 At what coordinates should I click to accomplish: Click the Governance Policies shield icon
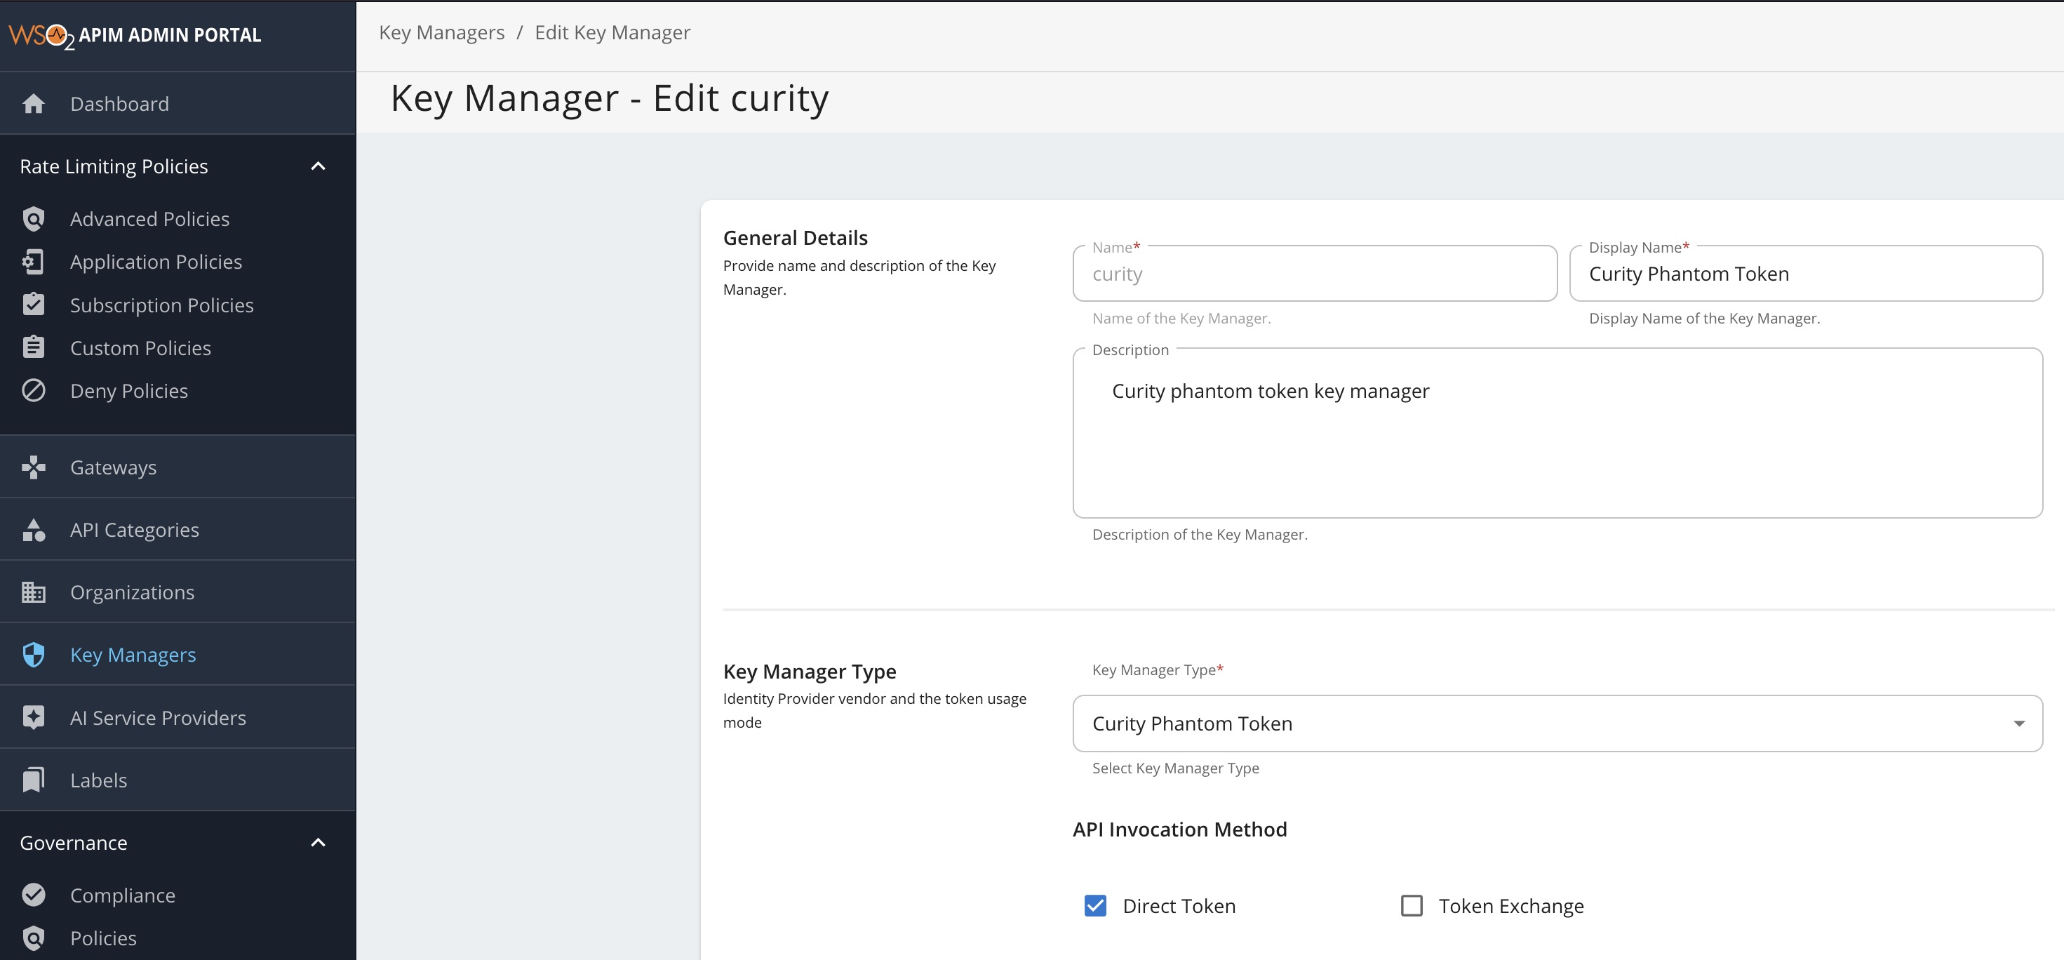coord(34,938)
